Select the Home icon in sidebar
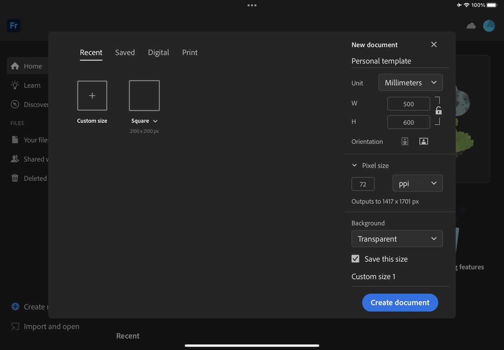The width and height of the screenshot is (504, 350). [15, 66]
